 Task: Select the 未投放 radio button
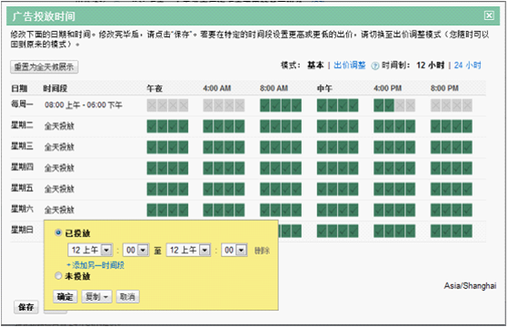point(58,276)
